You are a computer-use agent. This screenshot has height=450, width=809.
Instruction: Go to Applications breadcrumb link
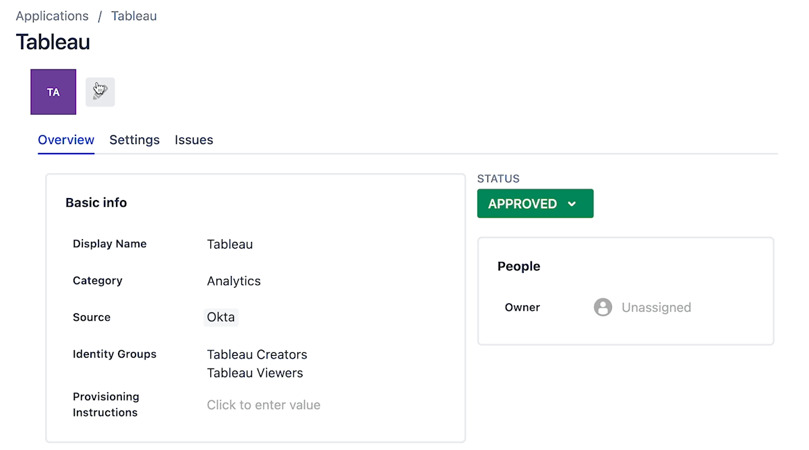52,16
